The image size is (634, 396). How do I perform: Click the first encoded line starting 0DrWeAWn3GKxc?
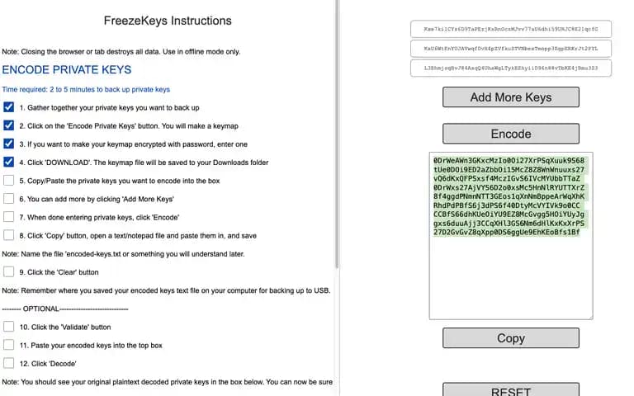509,160
